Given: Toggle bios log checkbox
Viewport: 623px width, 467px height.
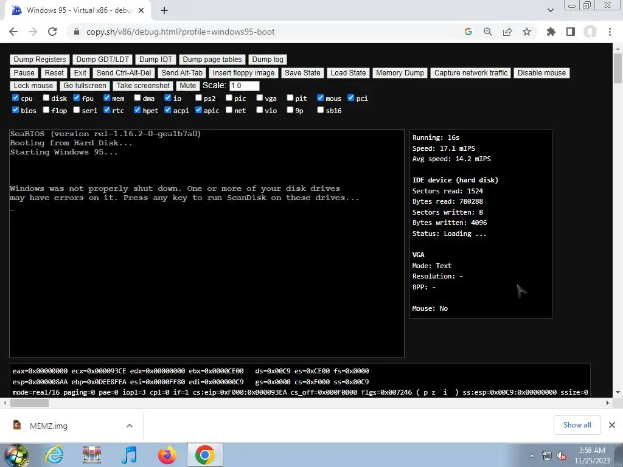Looking at the screenshot, I should (x=15, y=110).
